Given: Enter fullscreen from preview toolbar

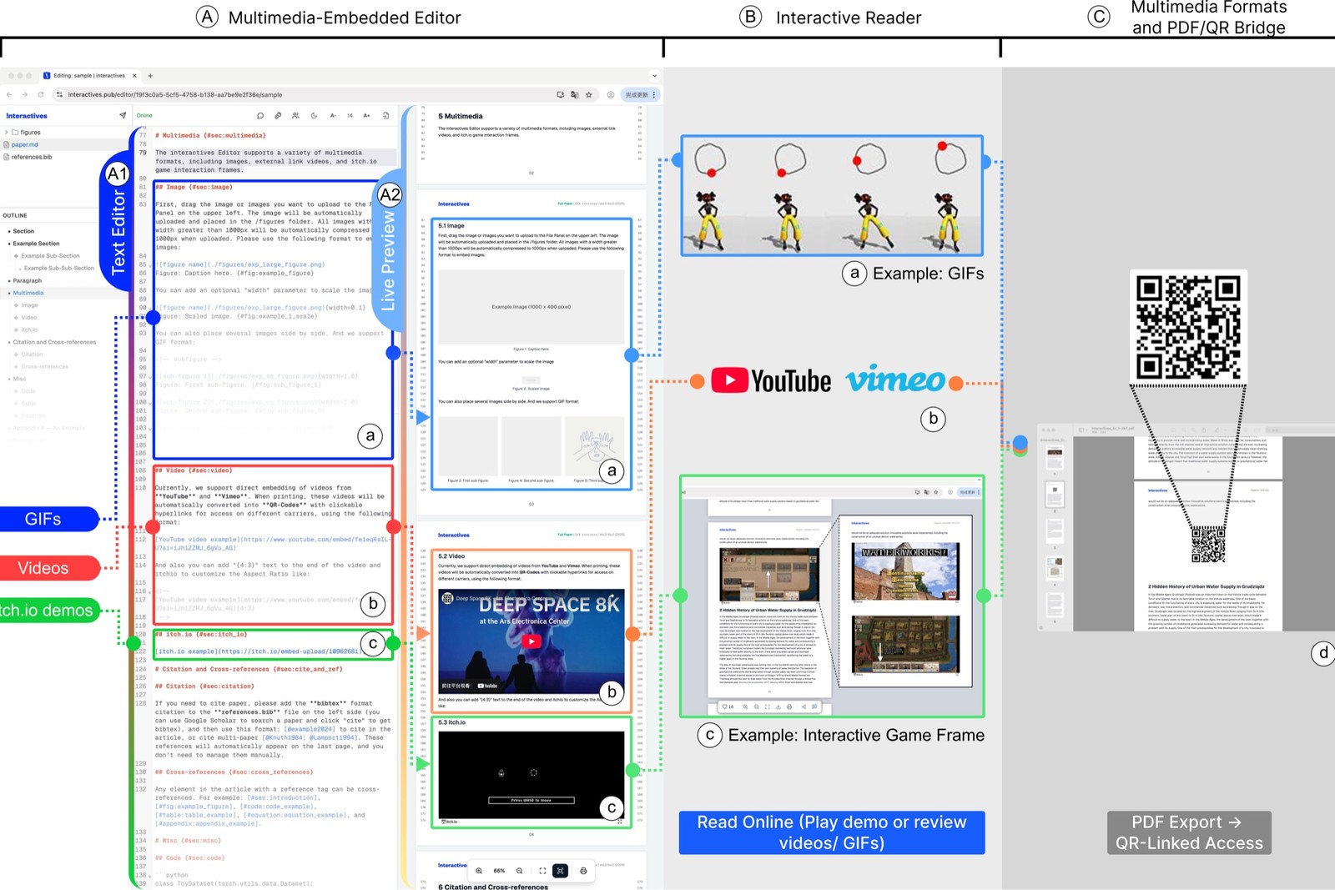Looking at the screenshot, I should point(542,871).
